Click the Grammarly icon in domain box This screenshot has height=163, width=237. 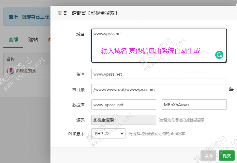tap(219, 55)
